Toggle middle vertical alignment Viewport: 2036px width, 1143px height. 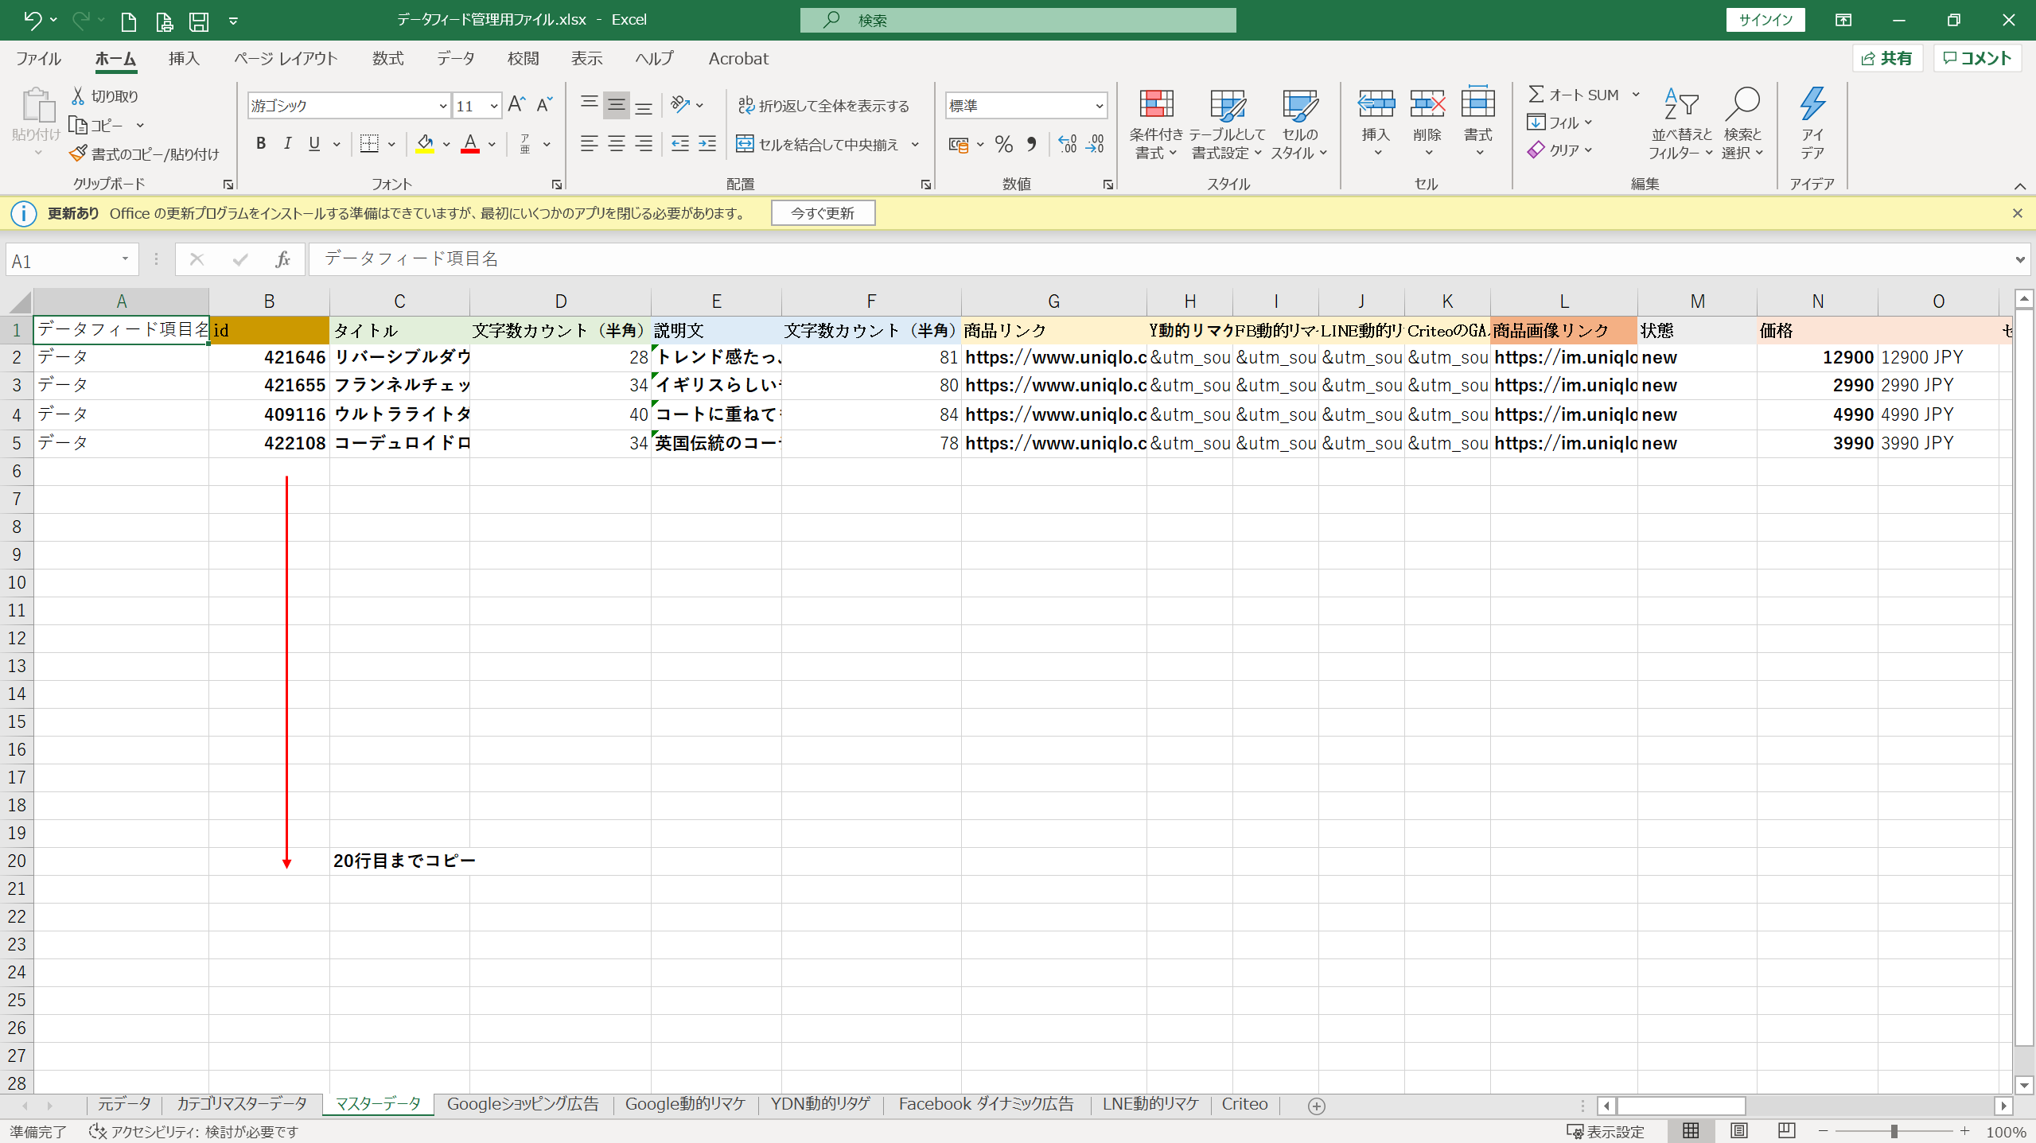pos(617,105)
